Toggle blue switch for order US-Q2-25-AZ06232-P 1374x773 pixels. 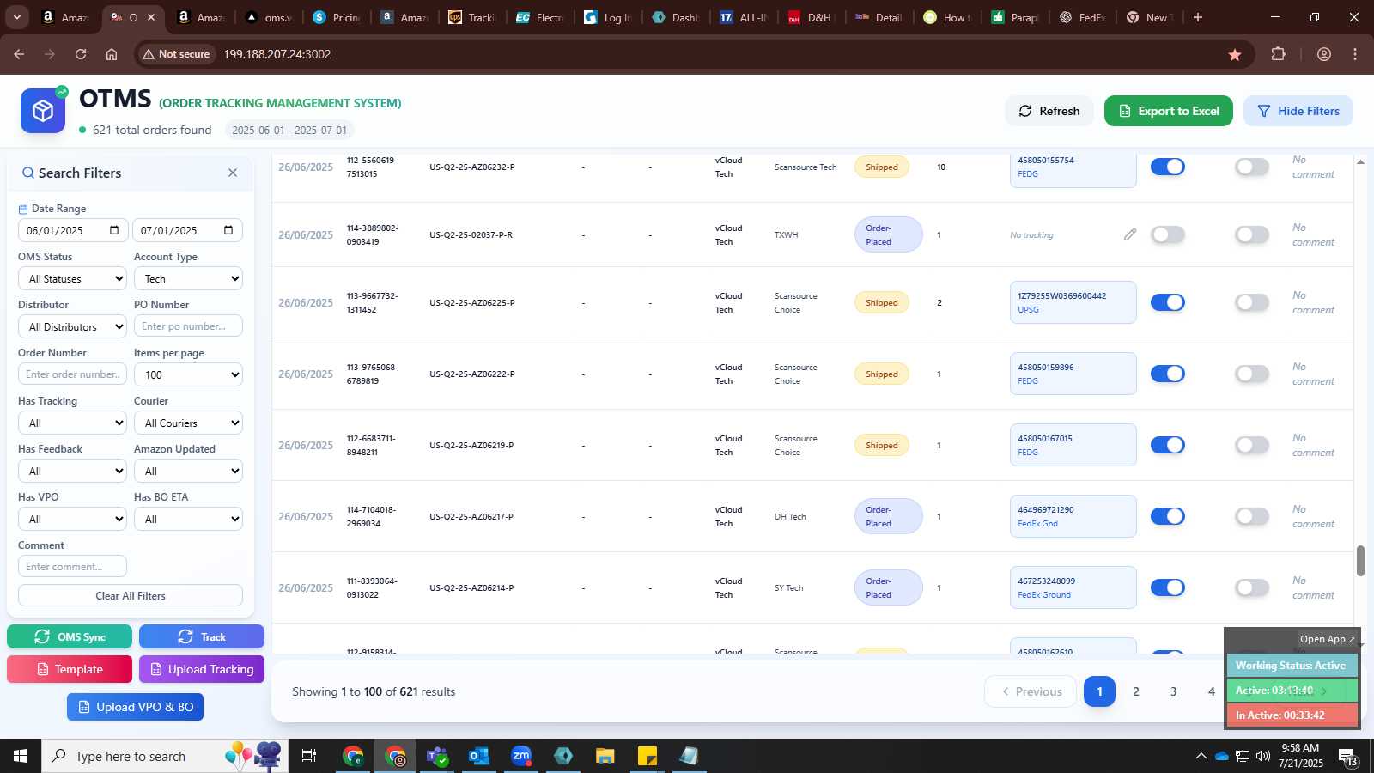pyautogui.click(x=1168, y=167)
